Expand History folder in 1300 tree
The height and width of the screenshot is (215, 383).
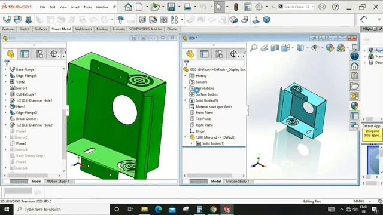(185, 76)
